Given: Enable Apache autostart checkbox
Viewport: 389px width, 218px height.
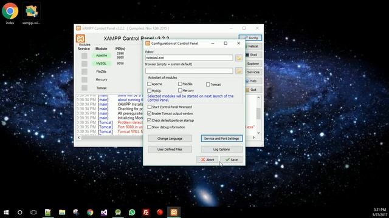Looking at the screenshot, I should 150,84.
